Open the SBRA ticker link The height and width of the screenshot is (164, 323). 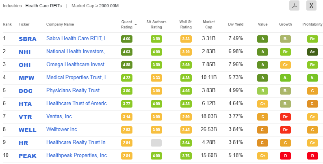point(28,39)
